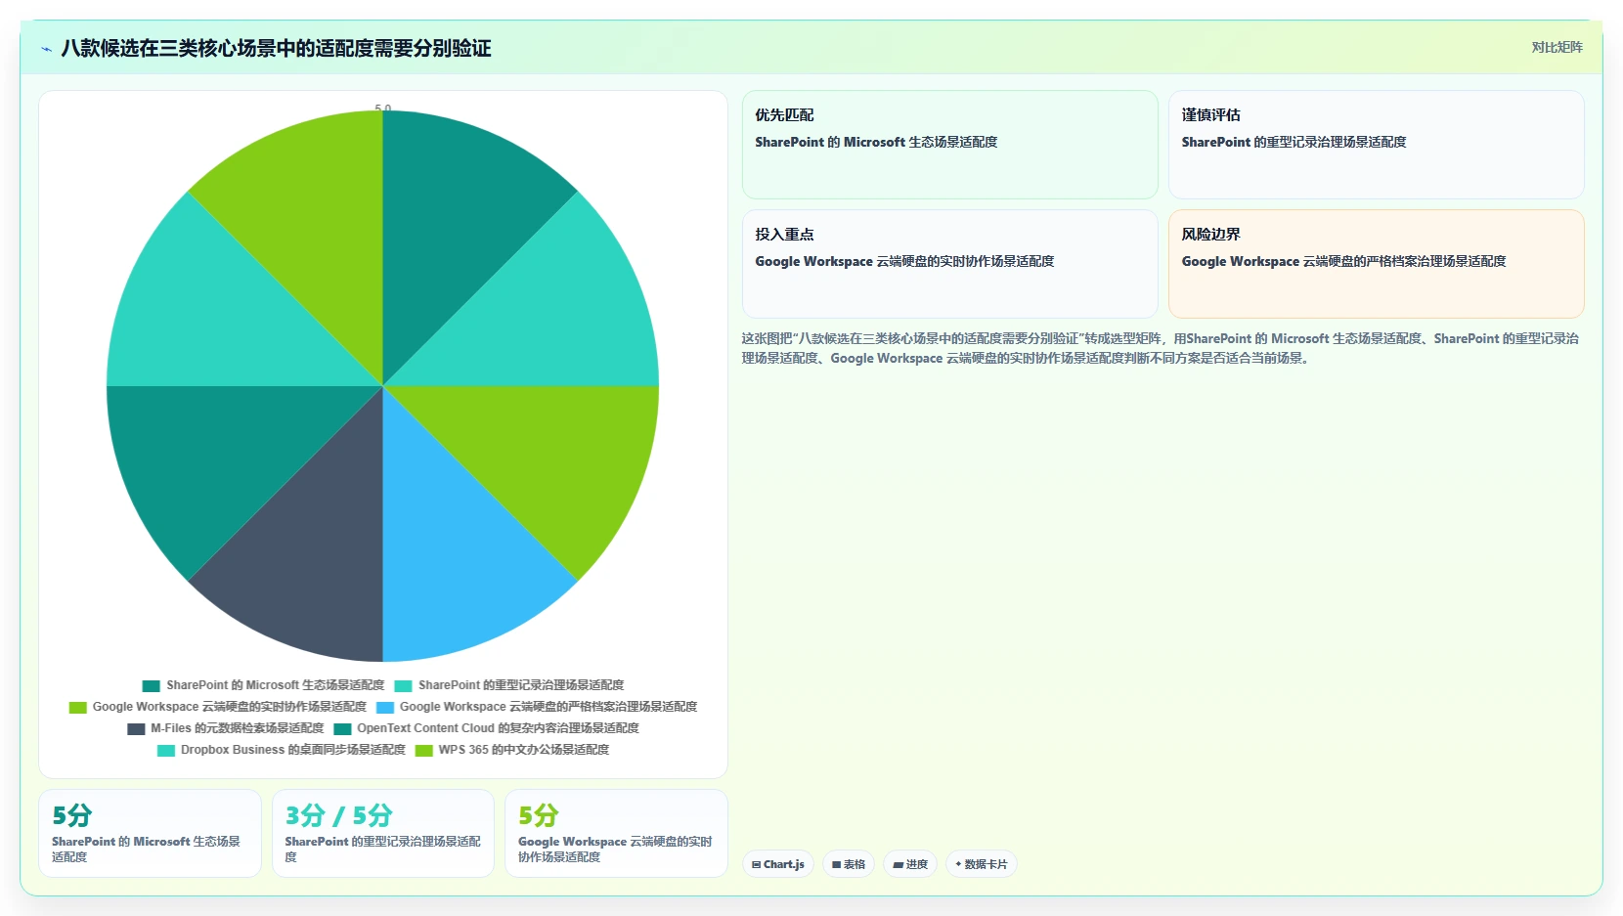Click the description paragraph starting 这张图把
This screenshot has height=916, width=1623.
click(1161, 348)
